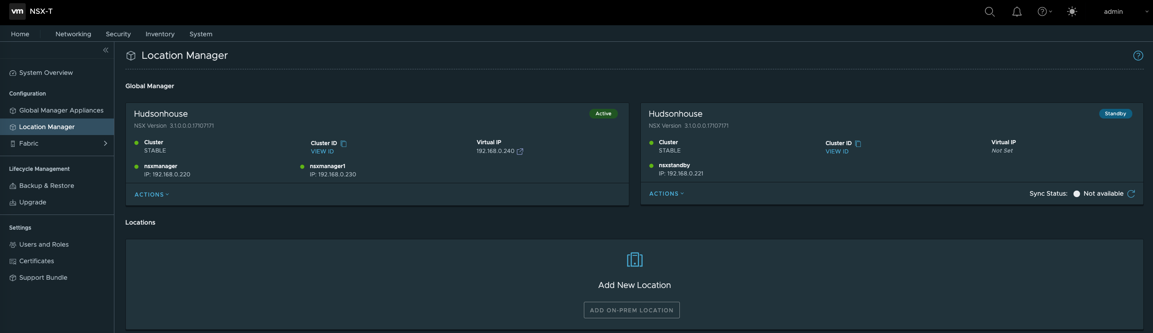Switch to the Inventory tab
The height and width of the screenshot is (333, 1153).
pyautogui.click(x=160, y=34)
